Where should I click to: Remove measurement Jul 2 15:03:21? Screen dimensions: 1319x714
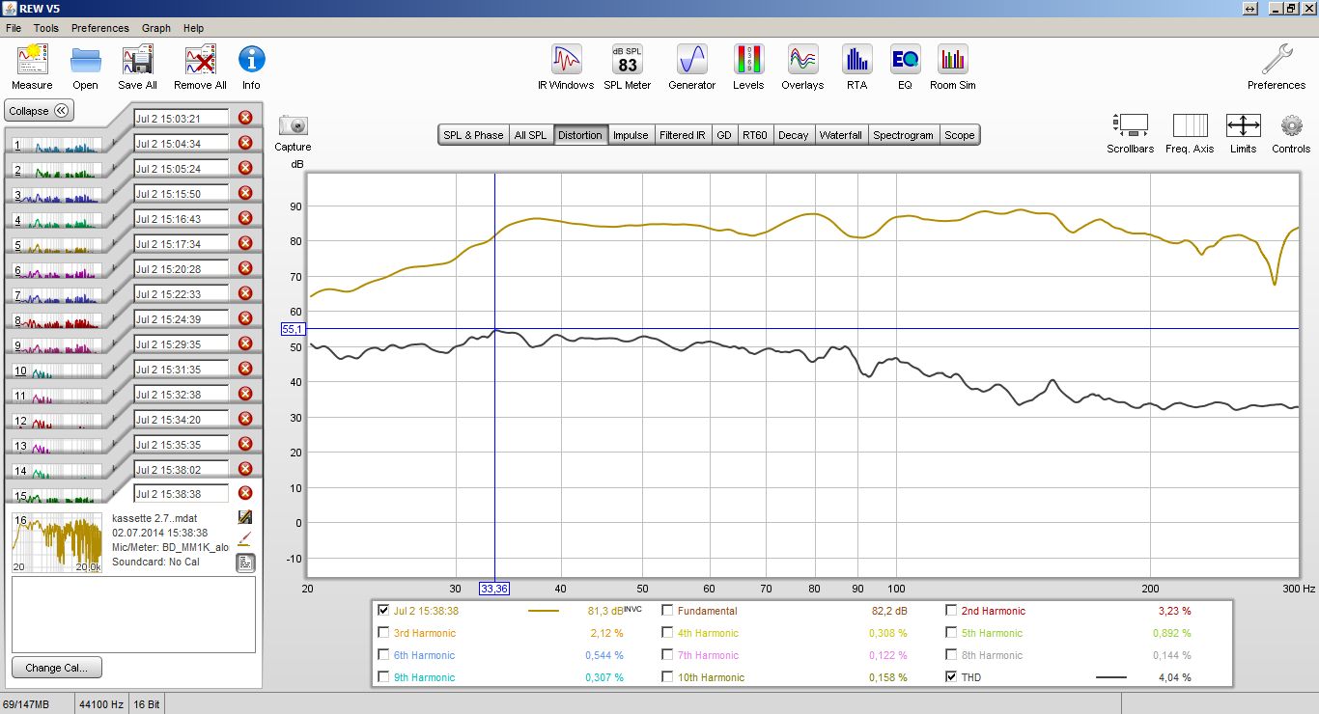click(245, 118)
